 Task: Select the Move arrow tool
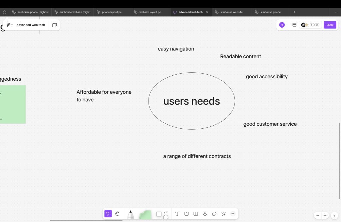[x=108, y=214]
